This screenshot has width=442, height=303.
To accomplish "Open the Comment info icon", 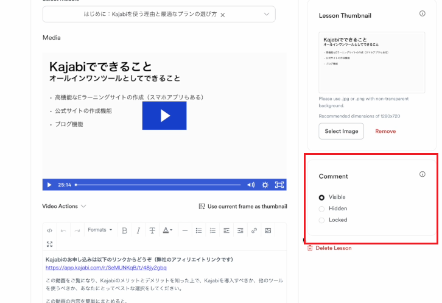I will [422, 174].
